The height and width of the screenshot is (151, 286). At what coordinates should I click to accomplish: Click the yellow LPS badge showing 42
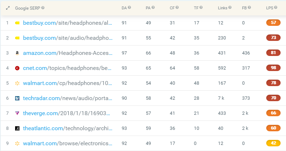(273, 143)
